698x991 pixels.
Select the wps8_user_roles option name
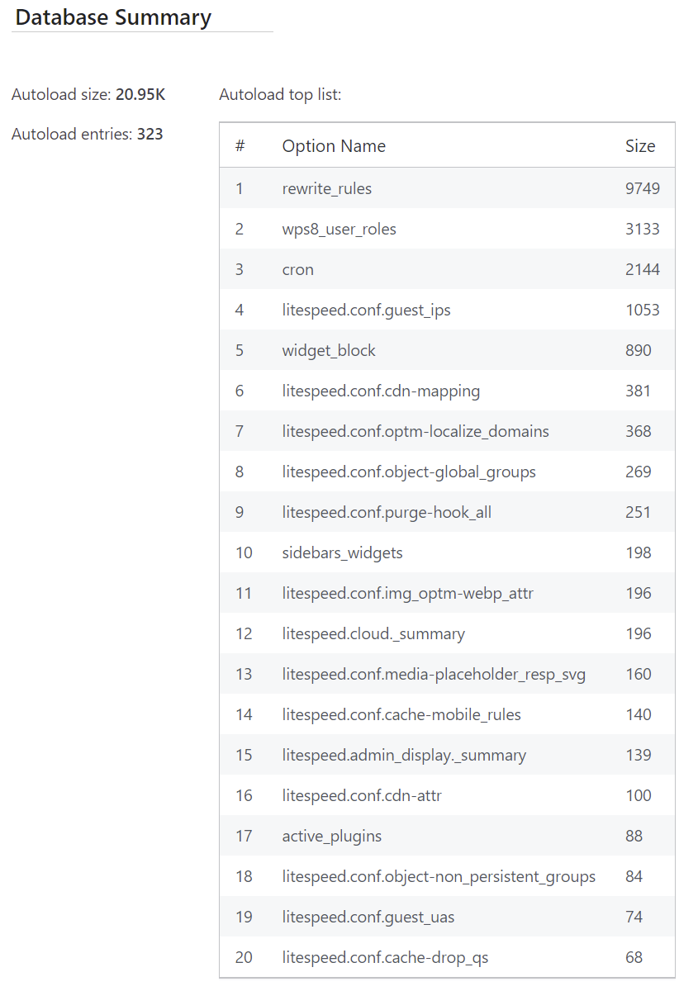(x=339, y=230)
